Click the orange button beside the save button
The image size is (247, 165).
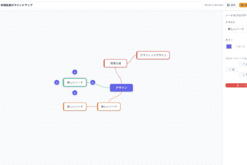pos(243,5)
